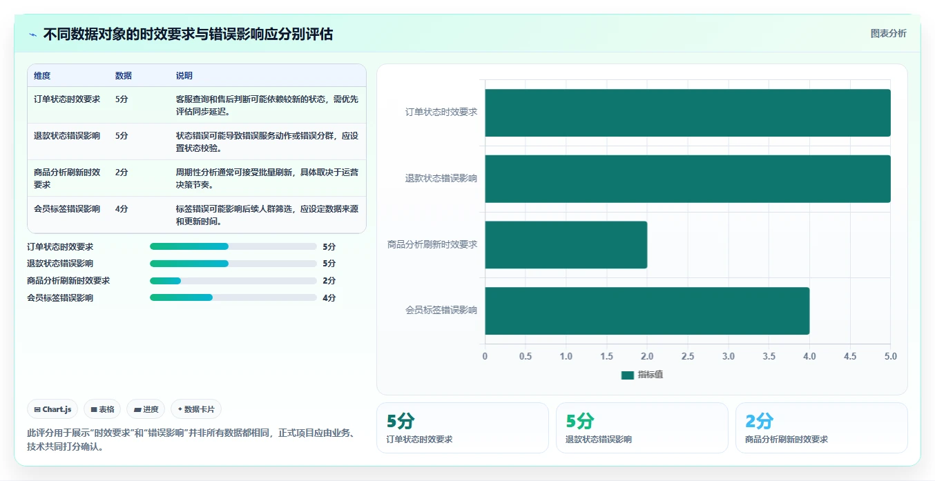Click the 订单状态时效要求 chart bar
The width and height of the screenshot is (935, 481).
[x=688, y=112]
